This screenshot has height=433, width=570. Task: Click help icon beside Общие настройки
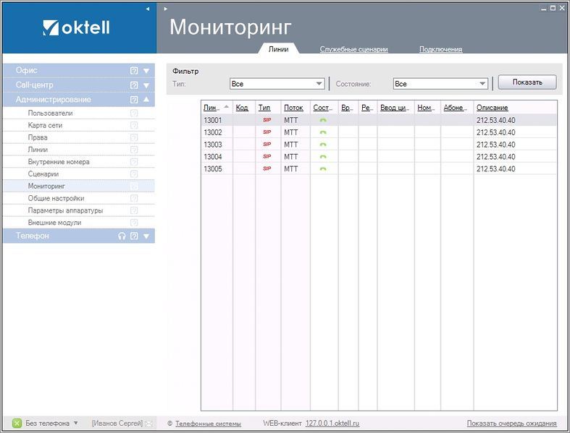[x=134, y=199]
